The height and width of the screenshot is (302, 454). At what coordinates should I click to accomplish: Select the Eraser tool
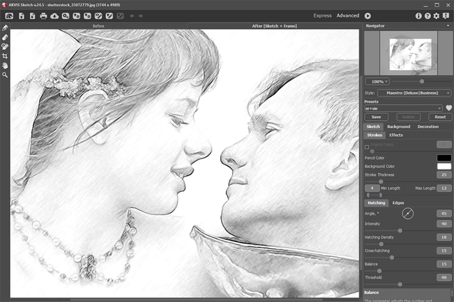(x=5, y=37)
